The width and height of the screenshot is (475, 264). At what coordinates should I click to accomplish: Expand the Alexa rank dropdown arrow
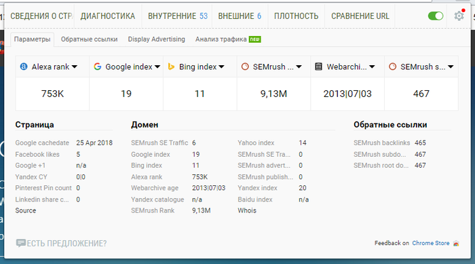(x=75, y=67)
